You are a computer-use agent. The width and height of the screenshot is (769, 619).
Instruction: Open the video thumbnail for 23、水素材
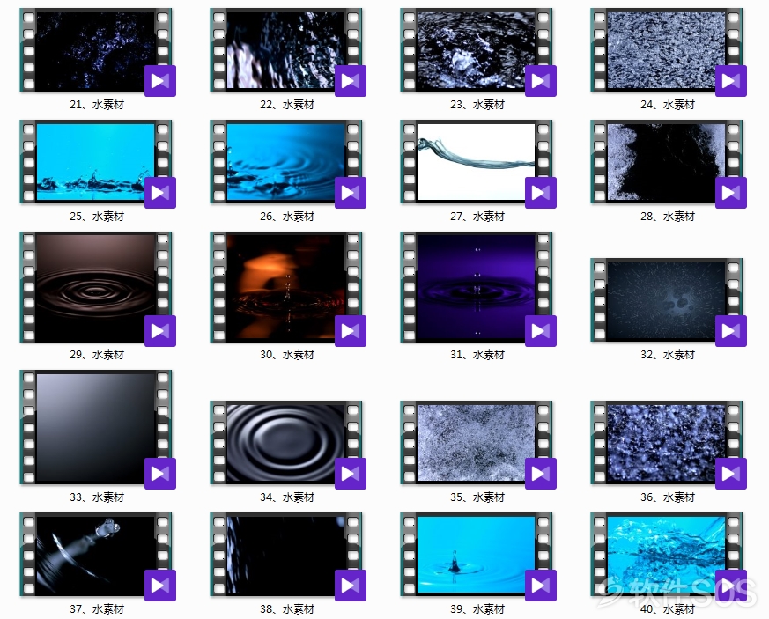pyautogui.click(x=477, y=50)
